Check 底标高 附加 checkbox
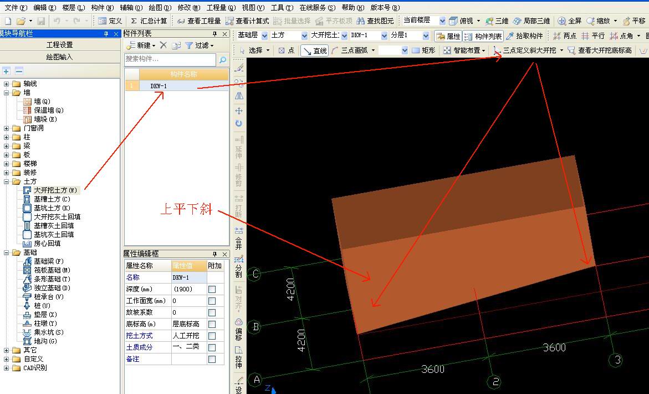Image resolution: width=649 pixels, height=394 pixels. (212, 324)
